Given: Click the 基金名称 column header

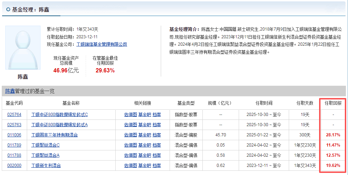Looking at the screenshot, I should pyautogui.click(x=71, y=103).
